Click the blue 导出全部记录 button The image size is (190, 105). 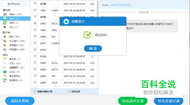[169, 101]
